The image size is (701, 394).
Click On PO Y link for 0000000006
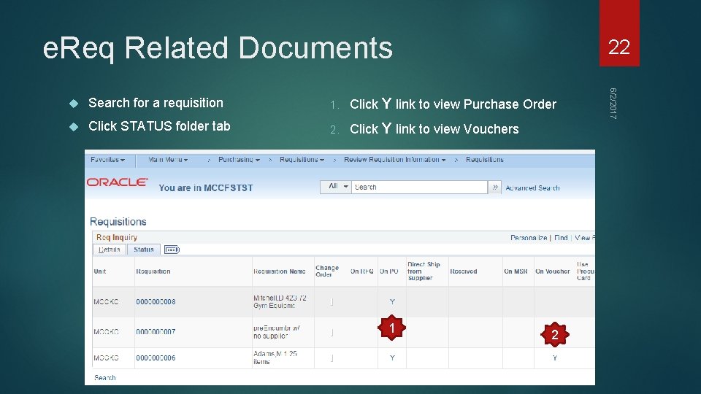click(392, 358)
